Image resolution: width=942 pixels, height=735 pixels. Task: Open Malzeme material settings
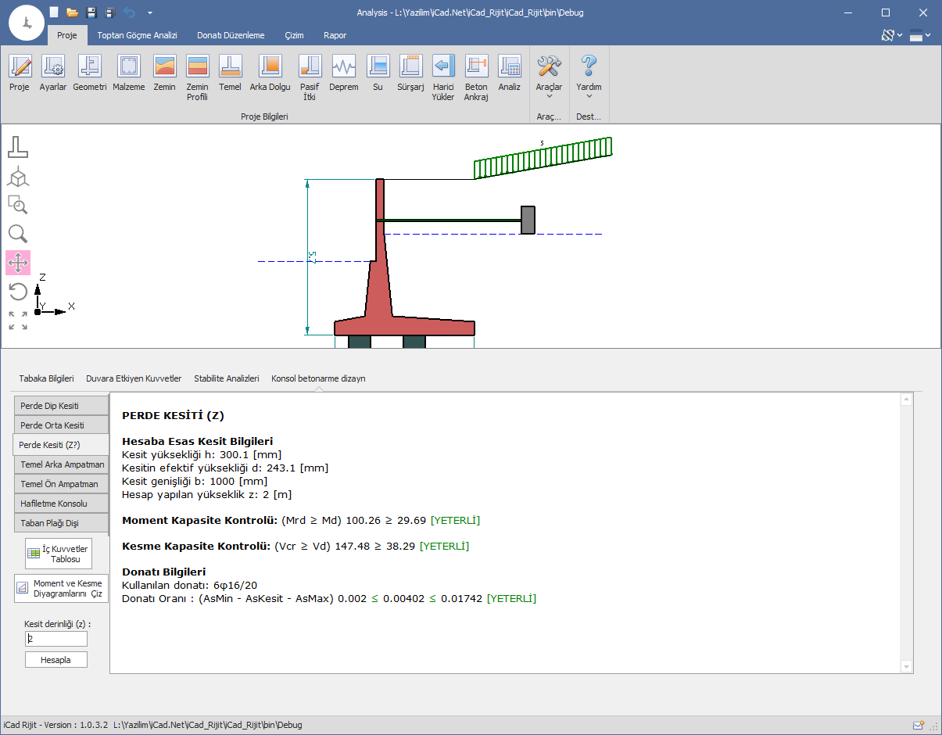point(129,73)
